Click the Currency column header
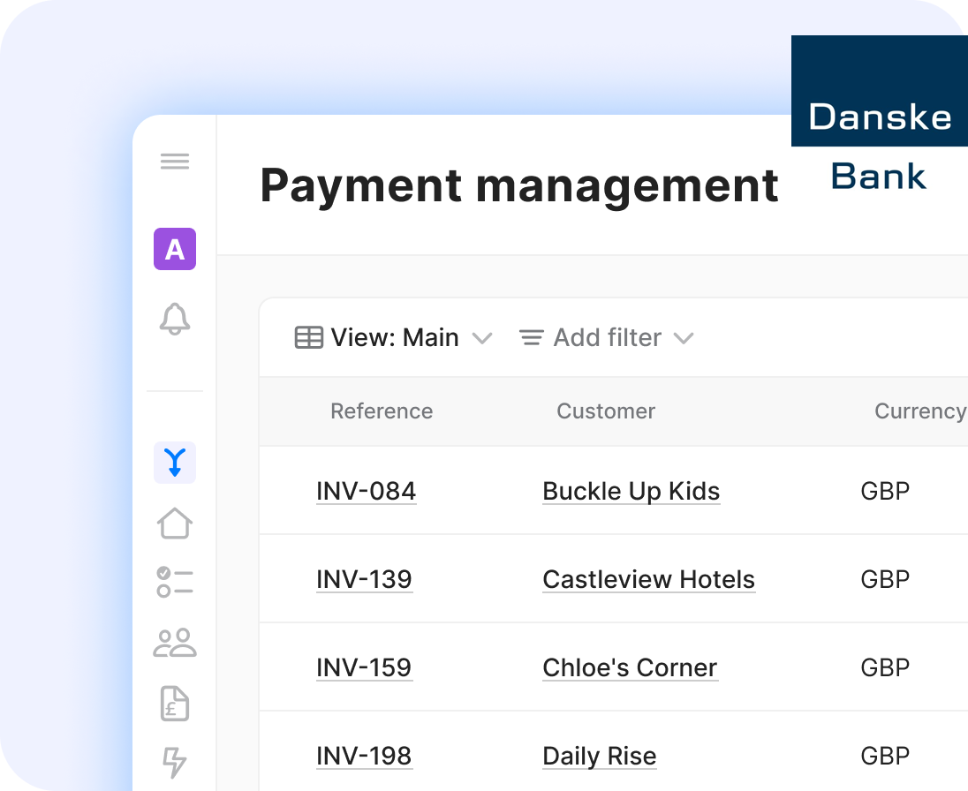This screenshot has height=791, width=968. (920, 411)
